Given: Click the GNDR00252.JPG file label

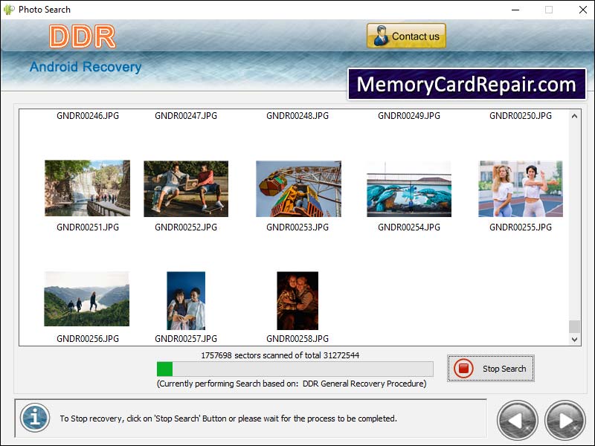Looking at the screenshot, I should 186,227.
